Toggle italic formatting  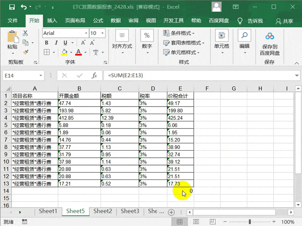[56, 43]
